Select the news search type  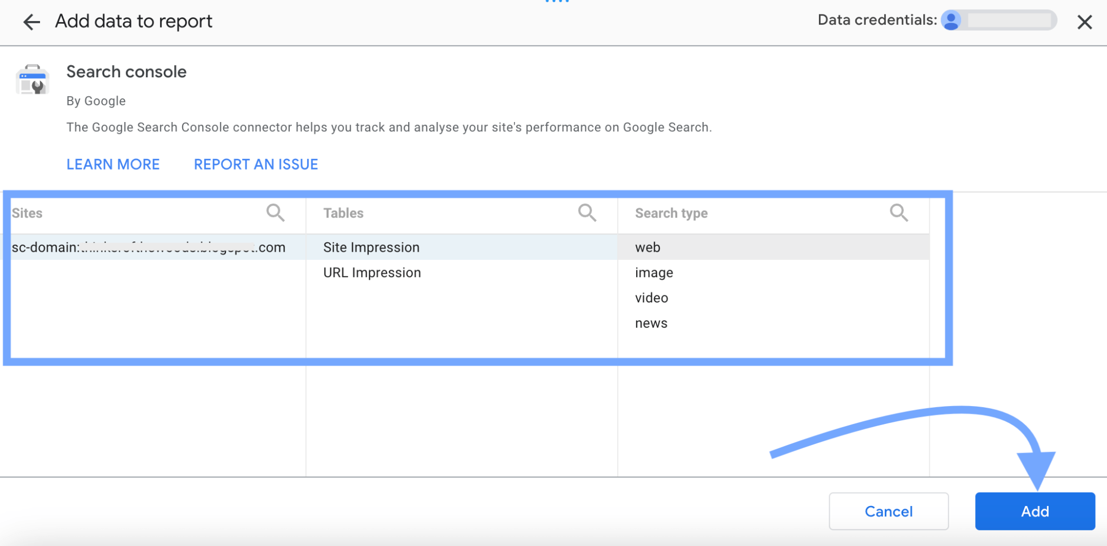click(x=651, y=323)
